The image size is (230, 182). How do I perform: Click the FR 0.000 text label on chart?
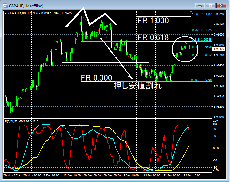coord(97,77)
